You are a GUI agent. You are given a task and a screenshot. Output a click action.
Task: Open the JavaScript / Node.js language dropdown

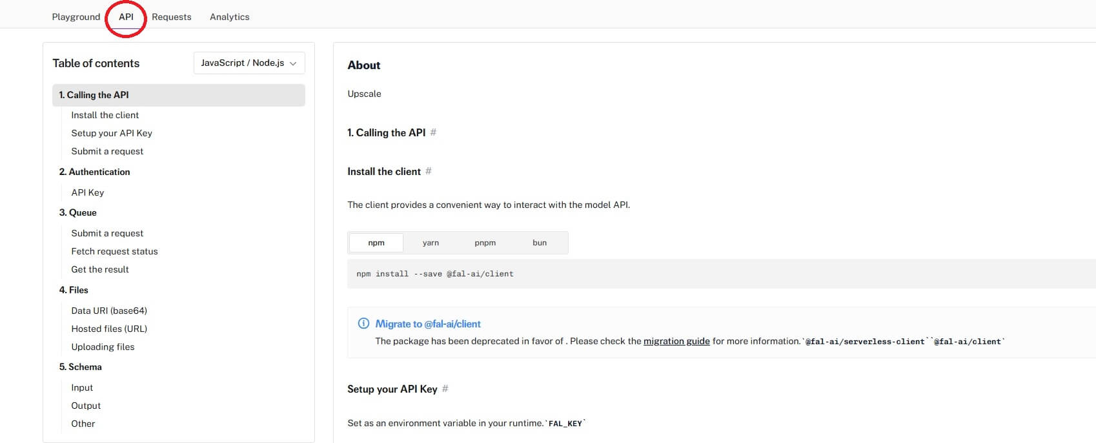coord(249,63)
